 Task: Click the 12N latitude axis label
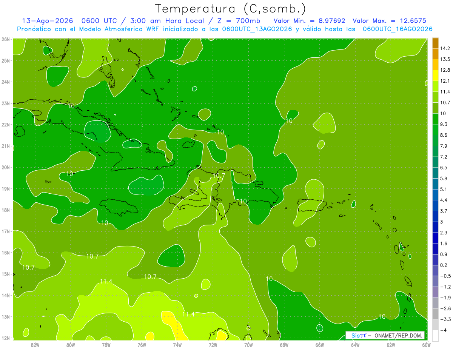[6, 338]
